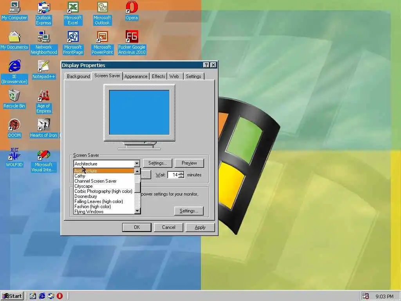Increase the Wait minutes with up arrow
This screenshot has width=401, height=301.
[181, 173]
